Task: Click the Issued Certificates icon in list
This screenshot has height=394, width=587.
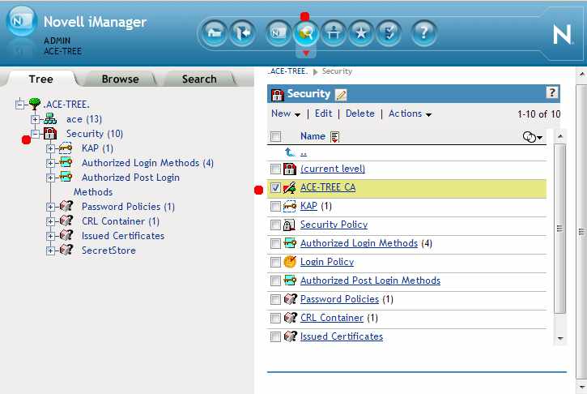Action: click(x=290, y=336)
